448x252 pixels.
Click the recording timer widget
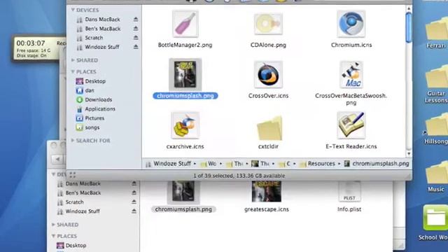point(38,48)
